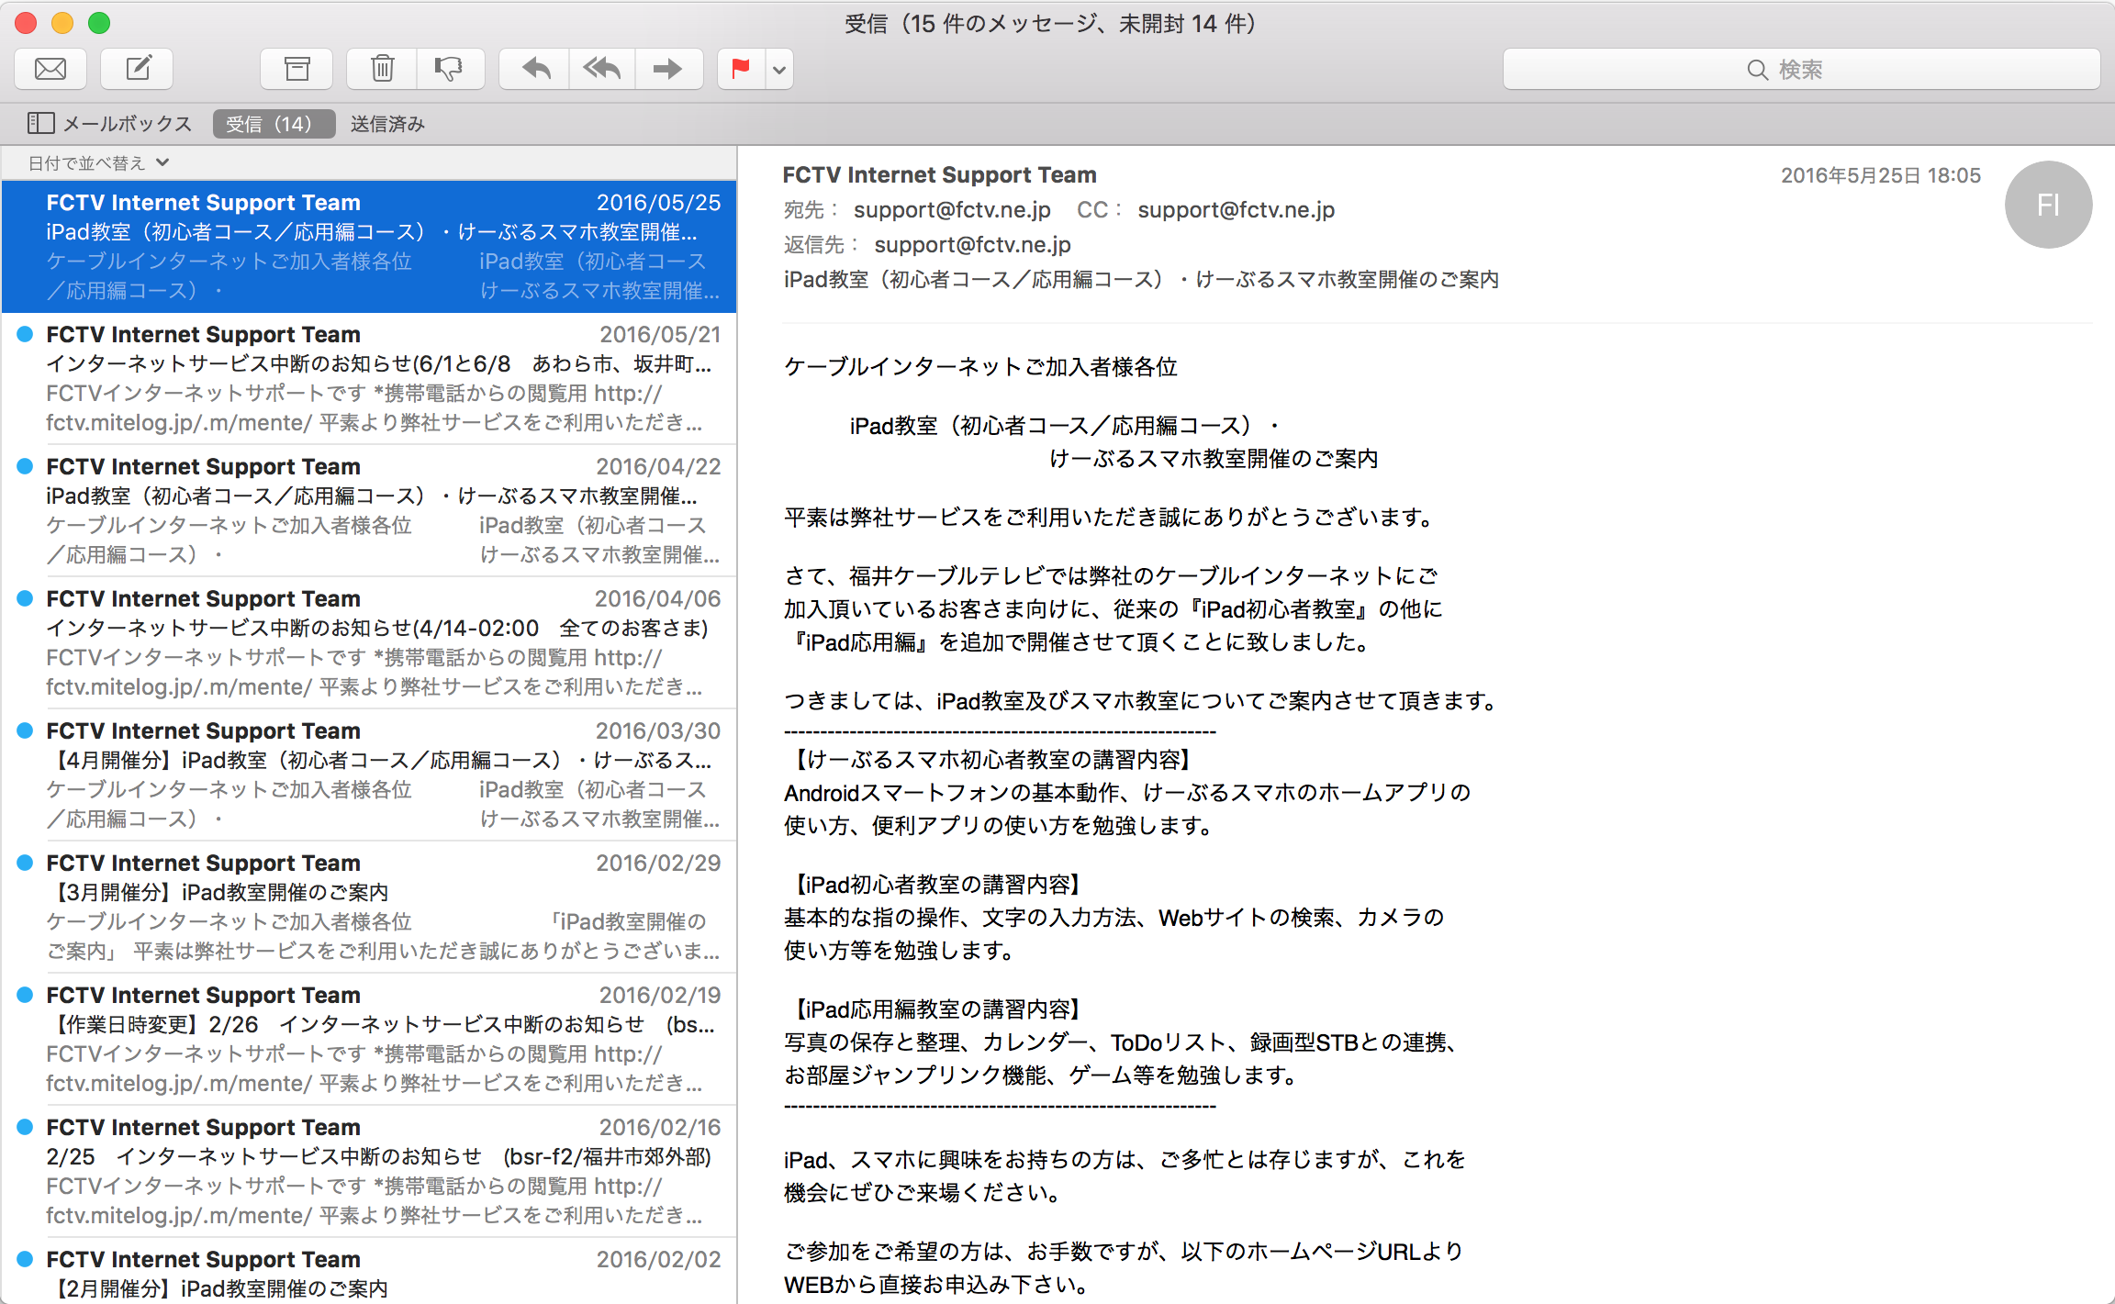Zoom the window with green button
The image size is (2115, 1304).
pyautogui.click(x=99, y=23)
